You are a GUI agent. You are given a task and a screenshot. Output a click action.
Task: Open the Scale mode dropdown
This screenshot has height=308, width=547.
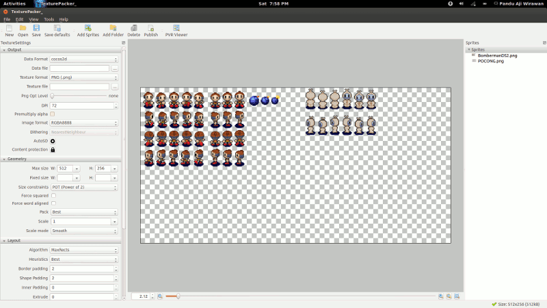83,231
